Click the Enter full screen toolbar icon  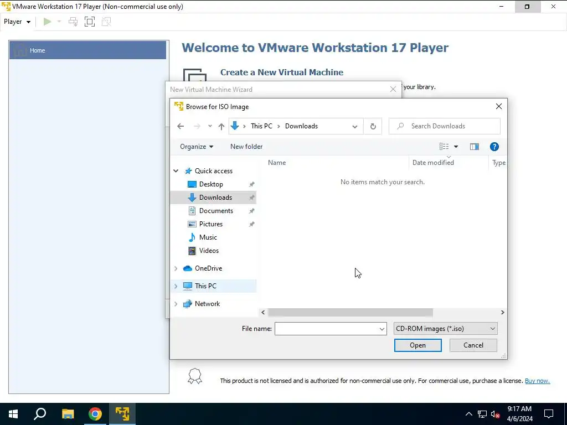90,22
